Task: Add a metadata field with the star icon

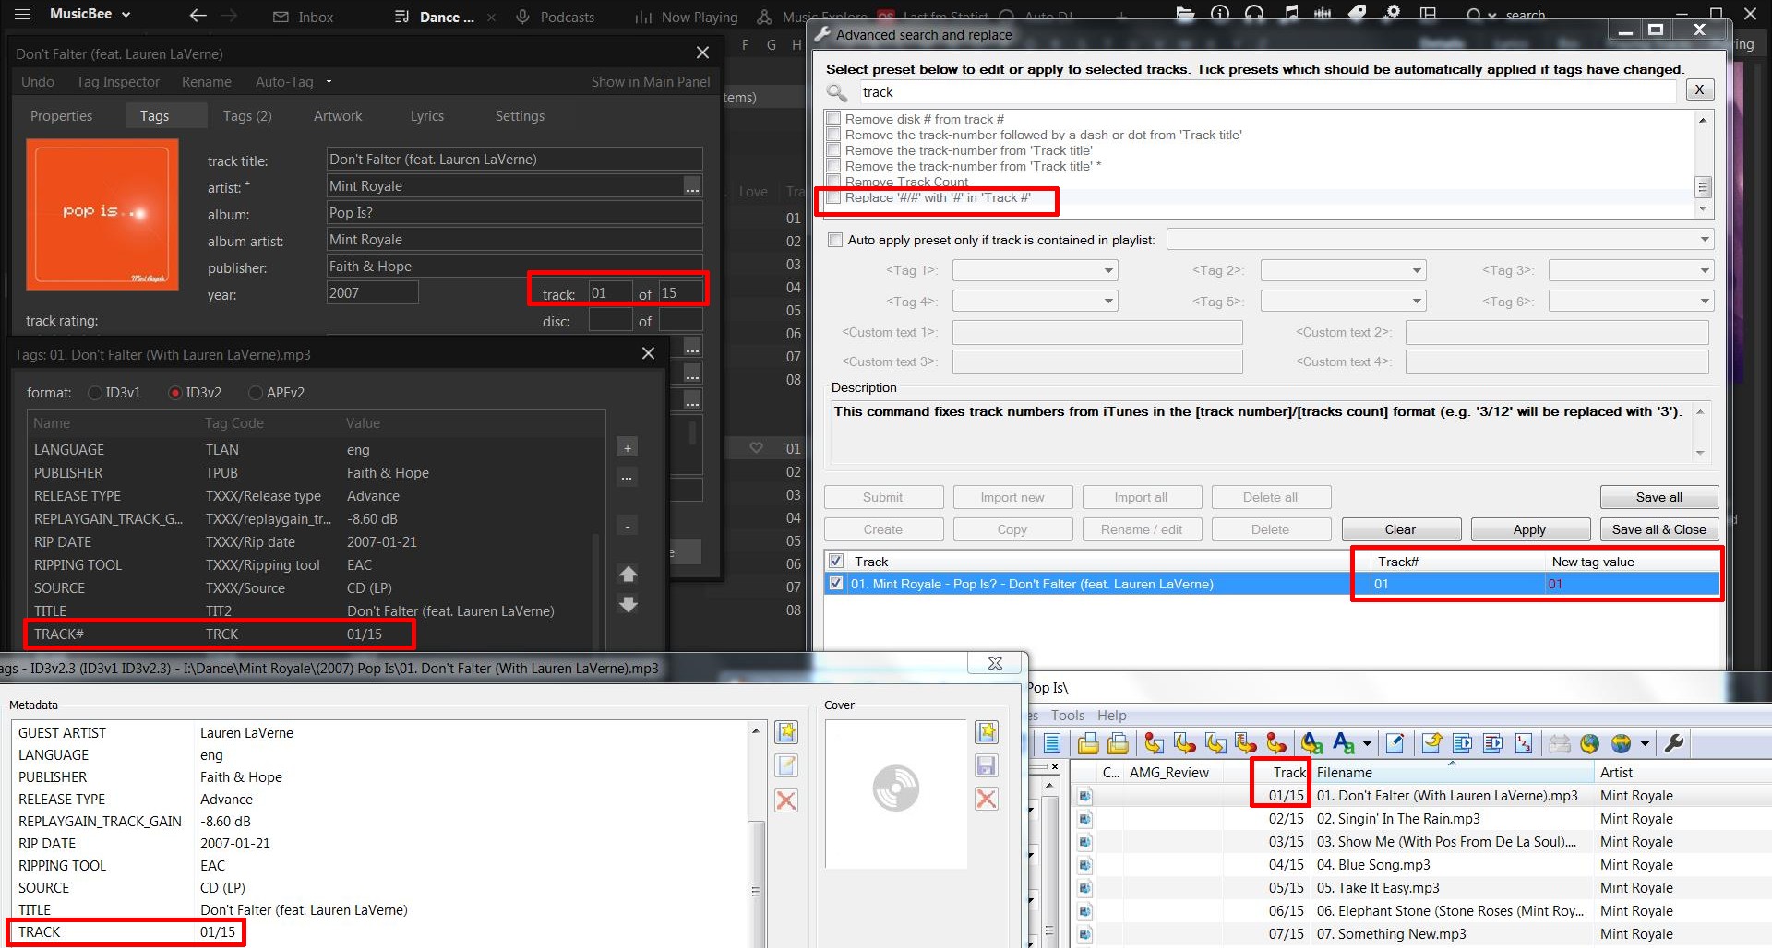Action: pos(786,732)
